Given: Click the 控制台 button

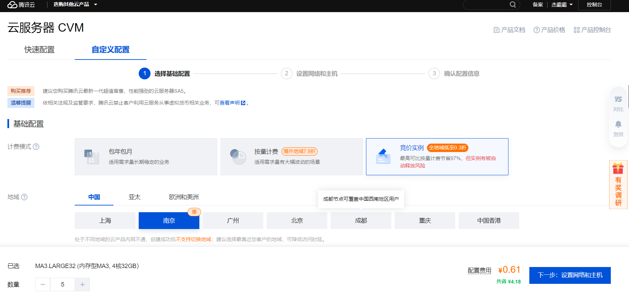Looking at the screenshot, I should point(594,5).
